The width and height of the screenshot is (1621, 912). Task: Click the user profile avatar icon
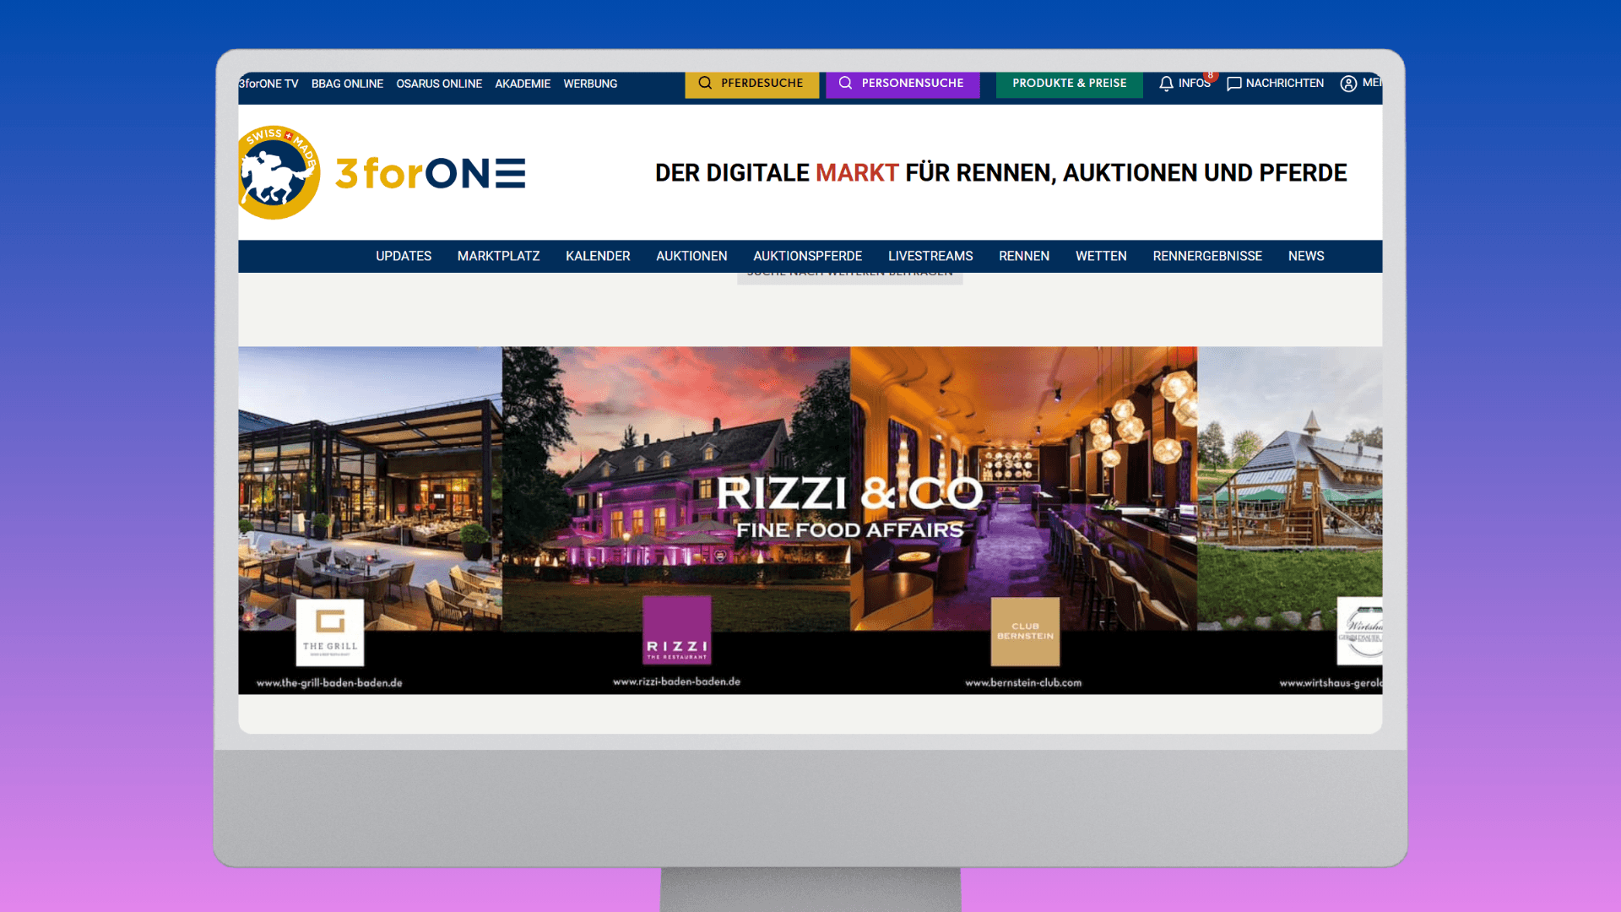click(x=1348, y=84)
